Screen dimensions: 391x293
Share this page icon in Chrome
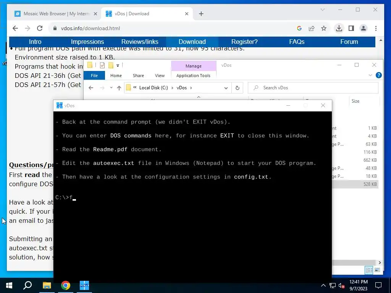(x=312, y=28)
